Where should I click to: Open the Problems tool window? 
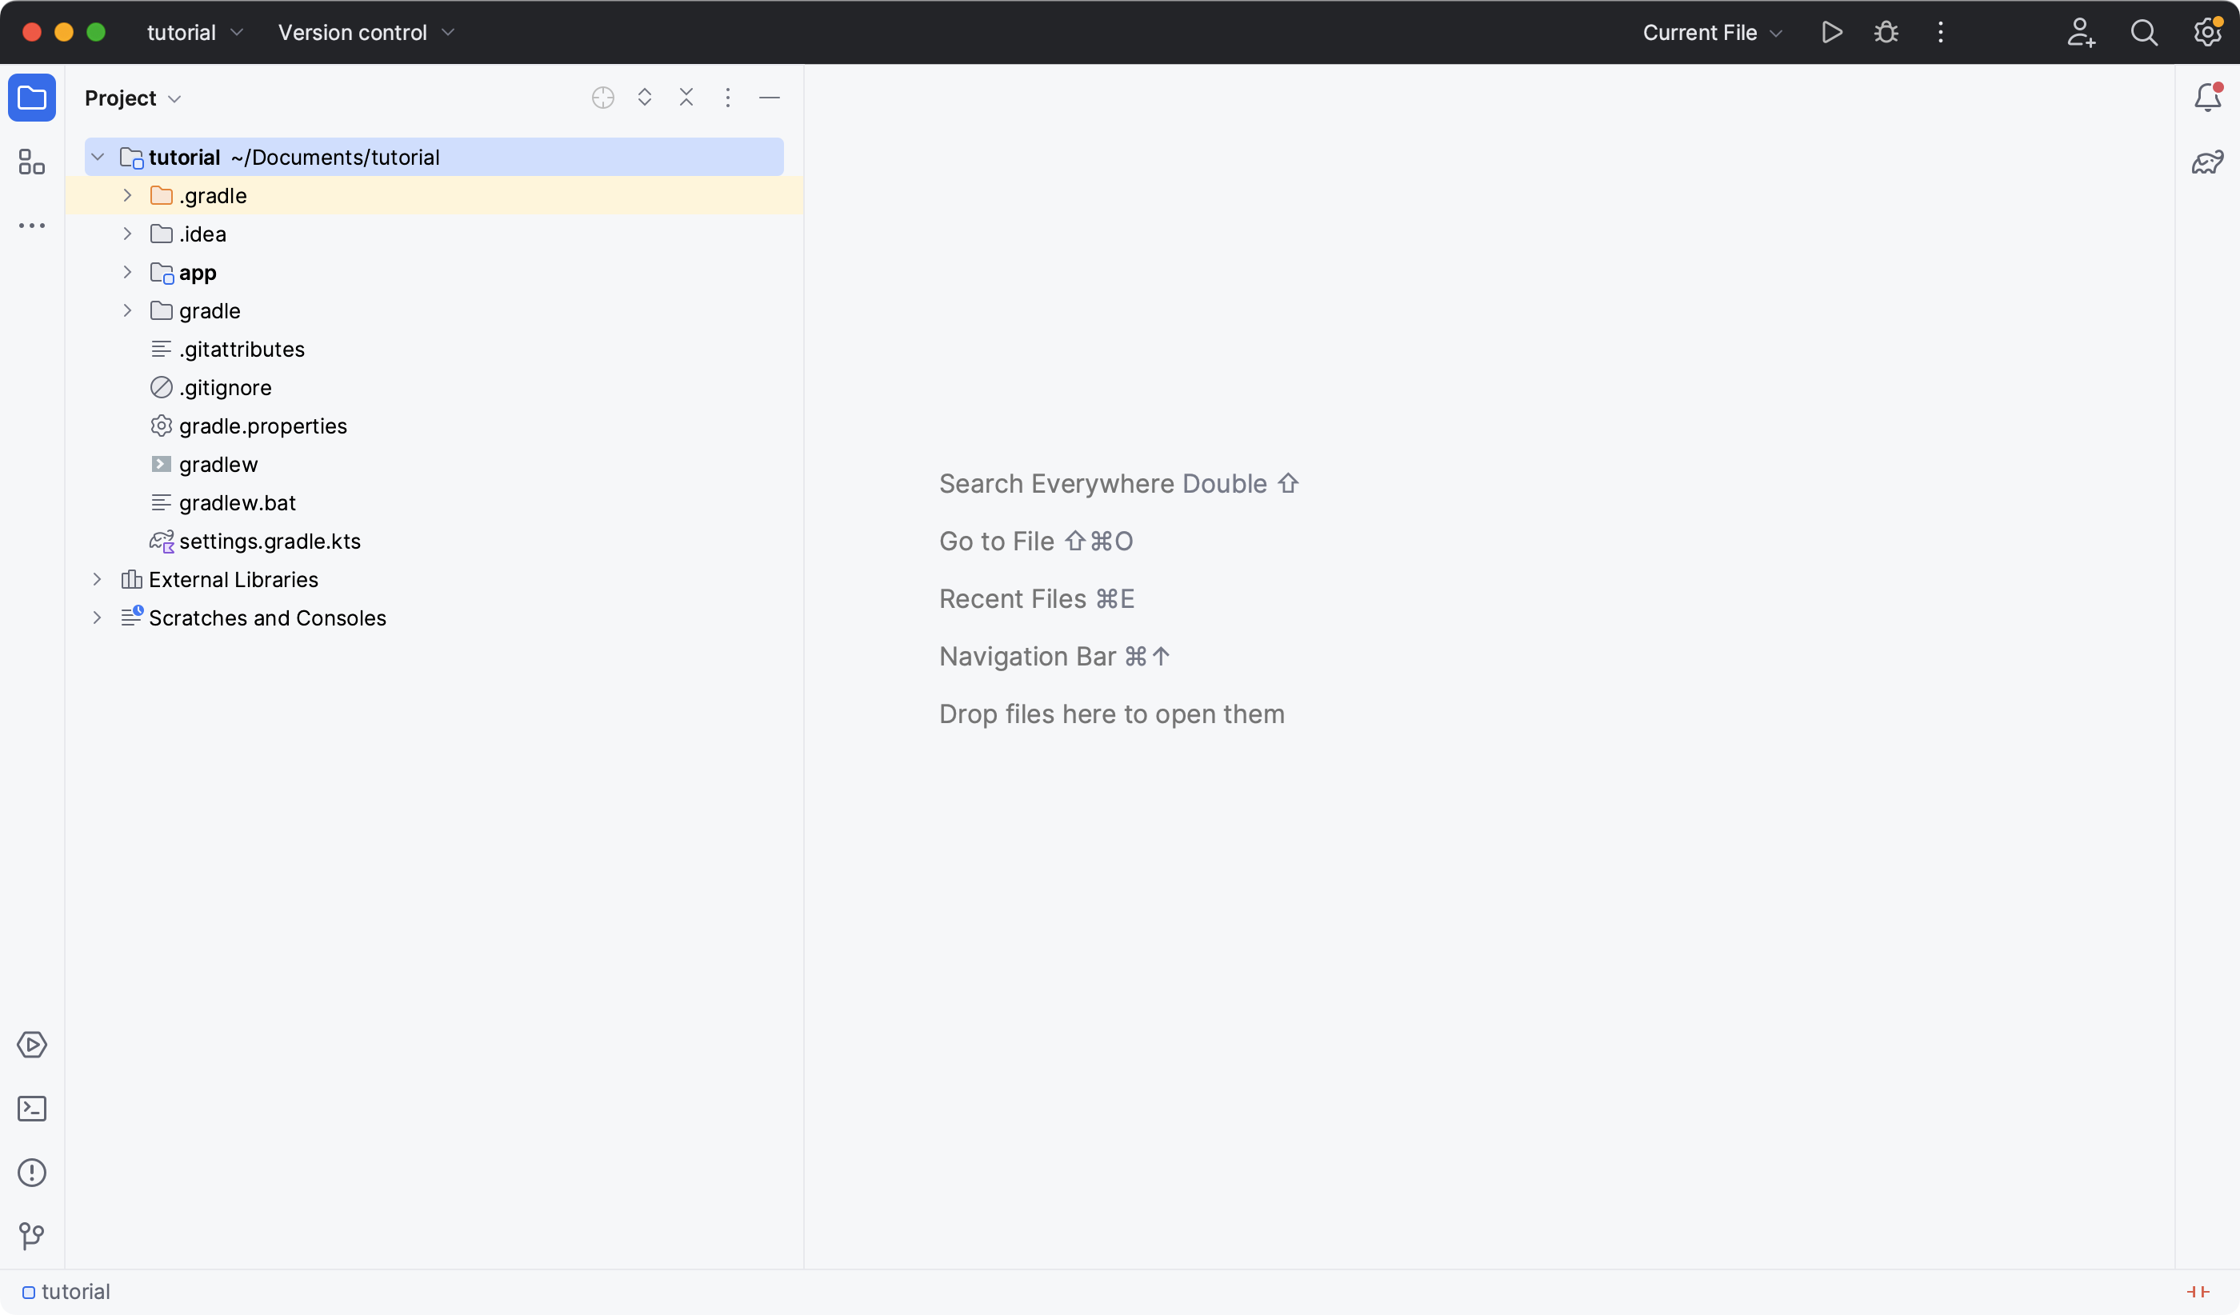[x=32, y=1173]
